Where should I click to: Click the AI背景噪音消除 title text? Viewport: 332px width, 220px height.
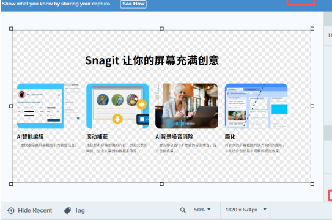(174, 137)
